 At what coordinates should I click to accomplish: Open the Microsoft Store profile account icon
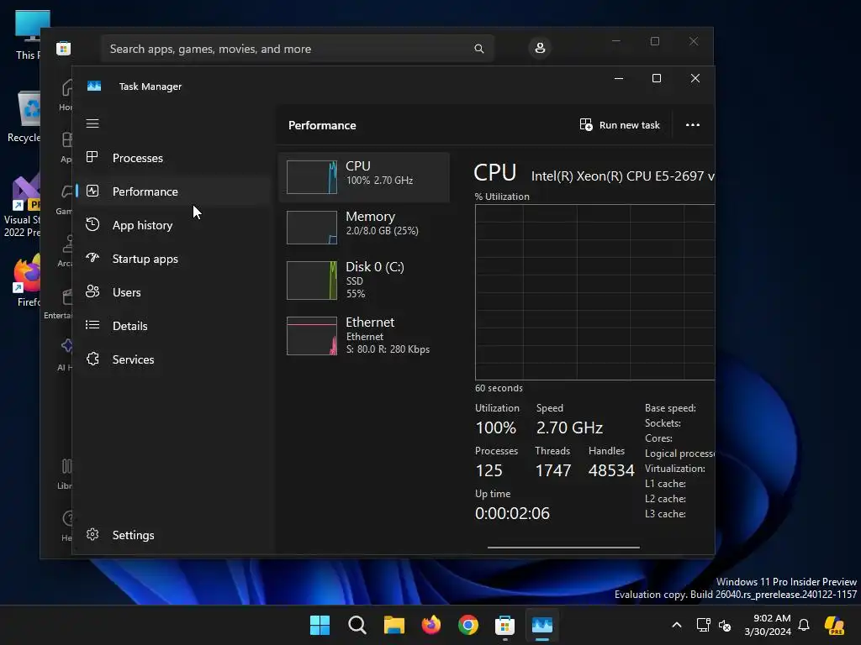coord(540,48)
